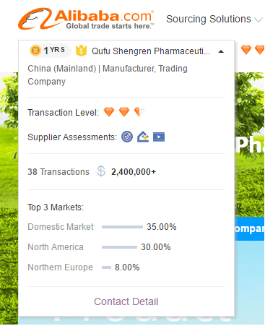Screen dimensions: 265x326
Task: Expand the Sourcing Solutions dropdown chevron
Action: pos(259,20)
